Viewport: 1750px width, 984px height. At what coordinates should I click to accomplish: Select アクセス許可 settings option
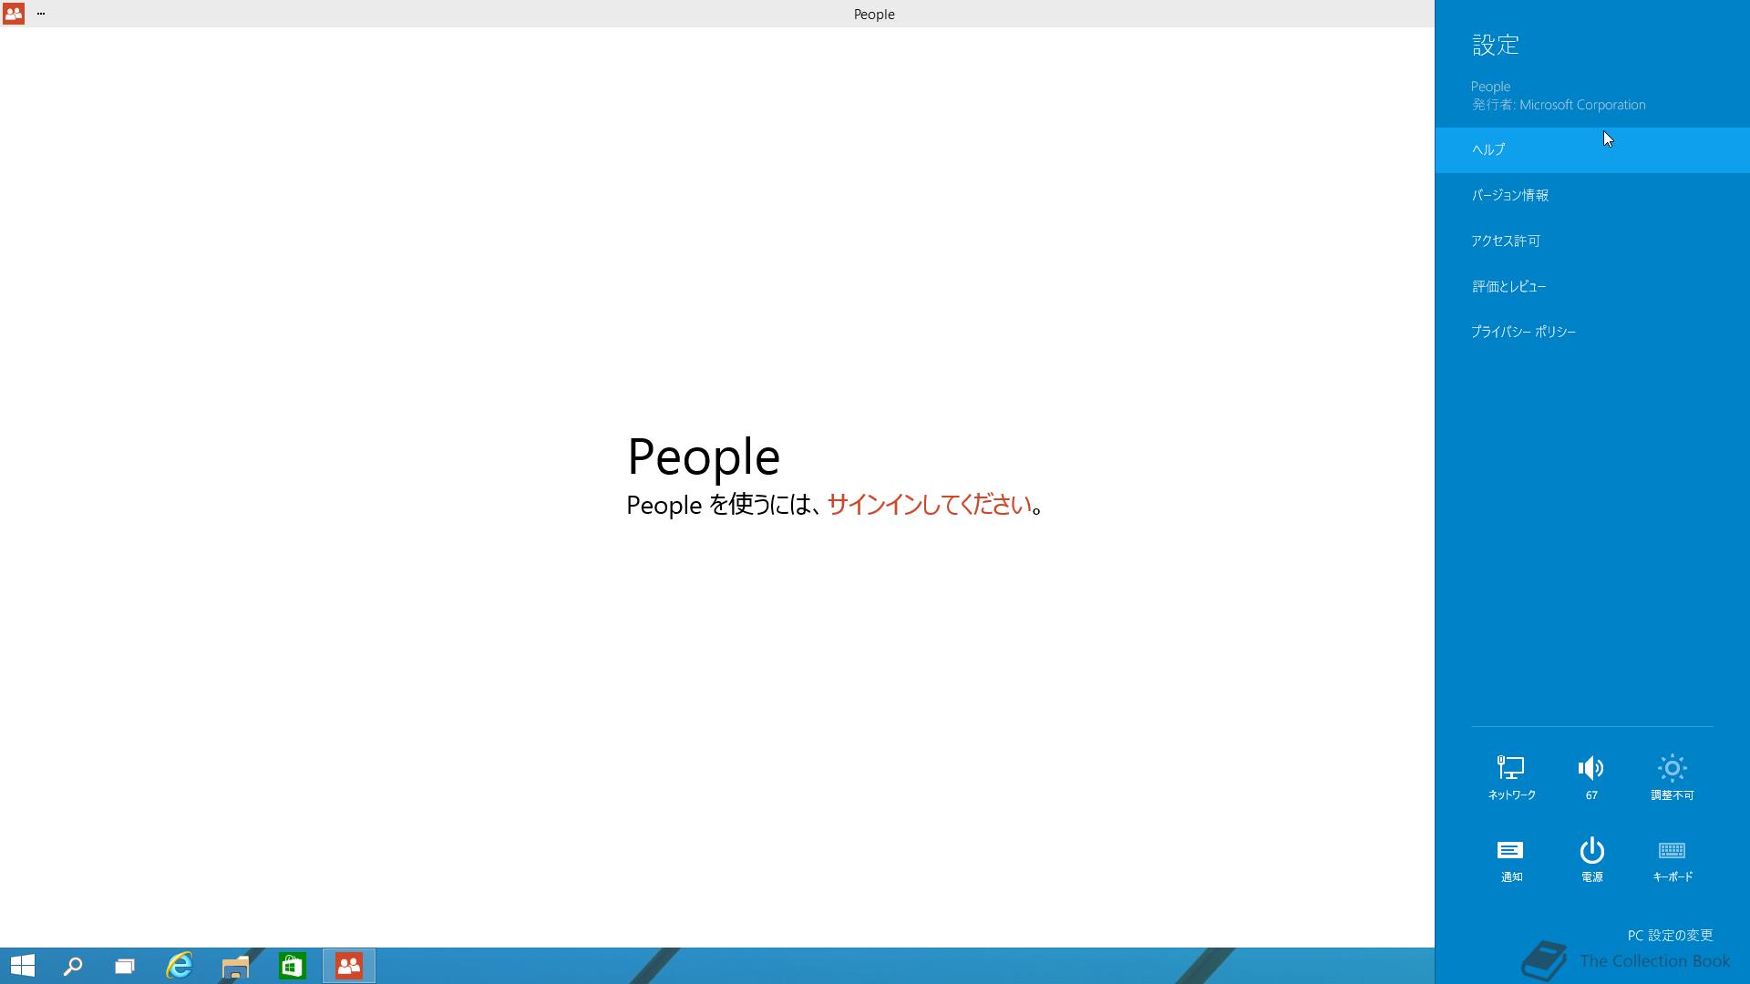click(x=1505, y=241)
